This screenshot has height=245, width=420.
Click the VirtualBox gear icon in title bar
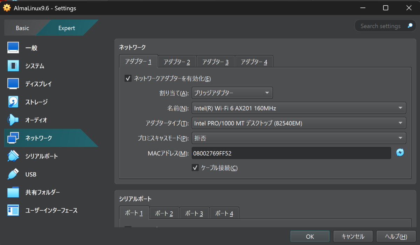pos(6,8)
